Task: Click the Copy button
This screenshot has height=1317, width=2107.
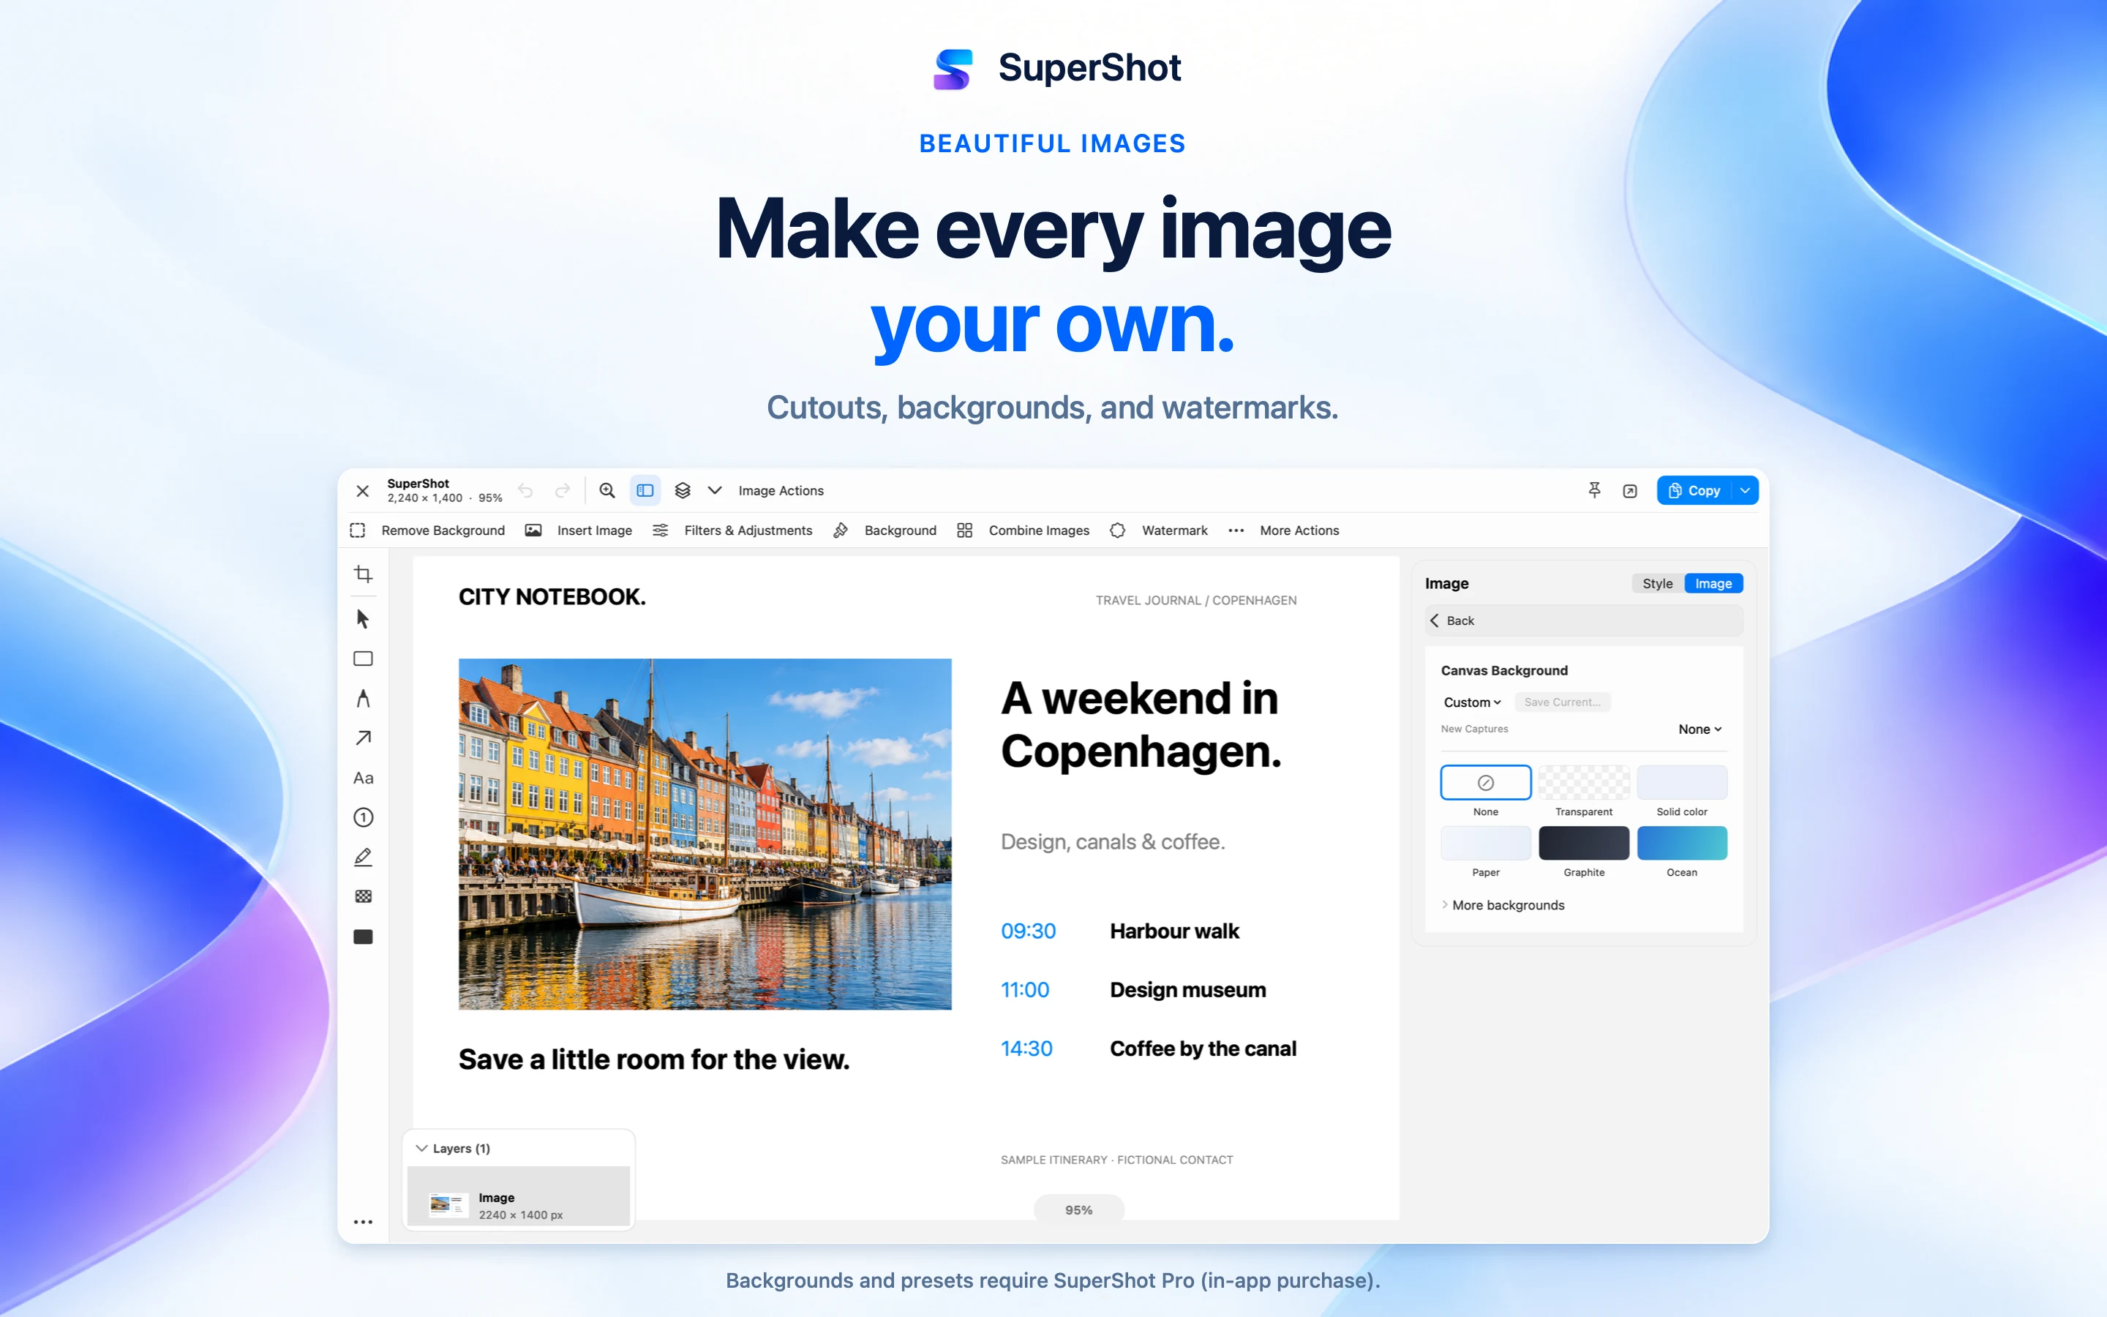Action: (x=1694, y=490)
